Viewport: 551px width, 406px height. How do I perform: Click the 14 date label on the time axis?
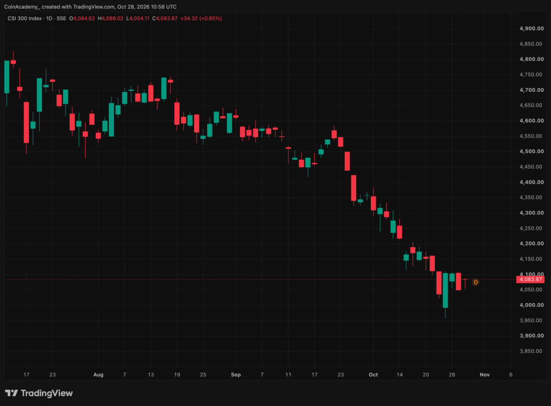pos(400,375)
